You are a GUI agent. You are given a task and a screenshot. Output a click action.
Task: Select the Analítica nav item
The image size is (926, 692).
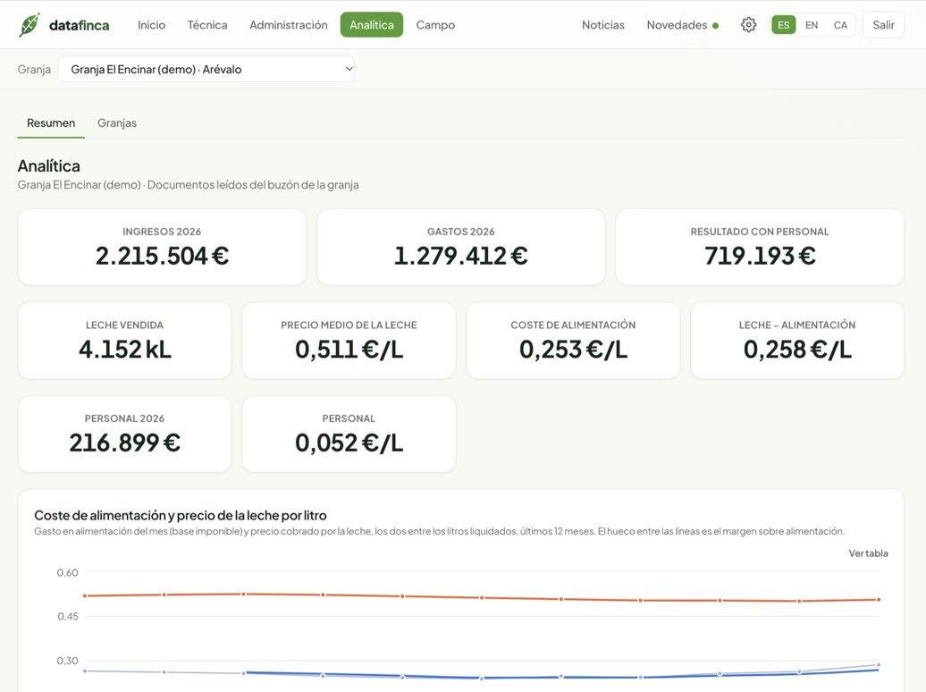tap(372, 25)
